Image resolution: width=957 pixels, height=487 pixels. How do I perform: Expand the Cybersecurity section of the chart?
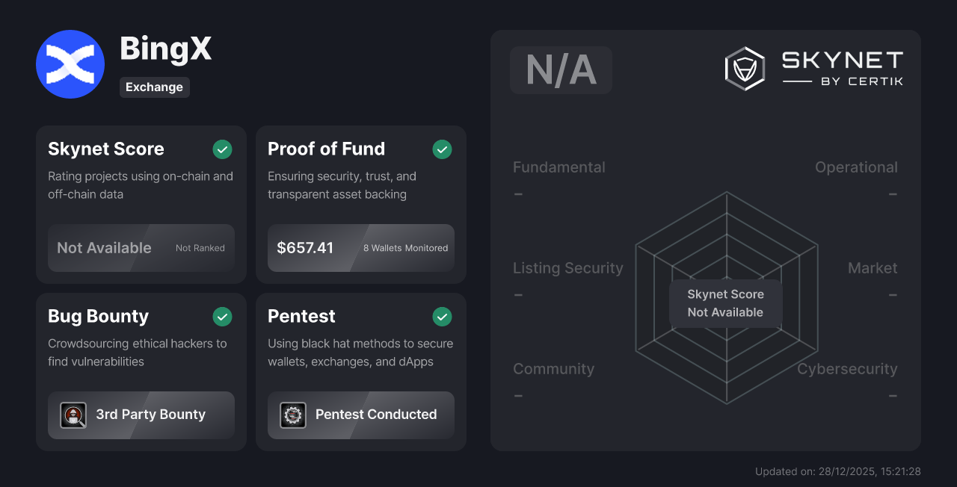tap(847, 369)
